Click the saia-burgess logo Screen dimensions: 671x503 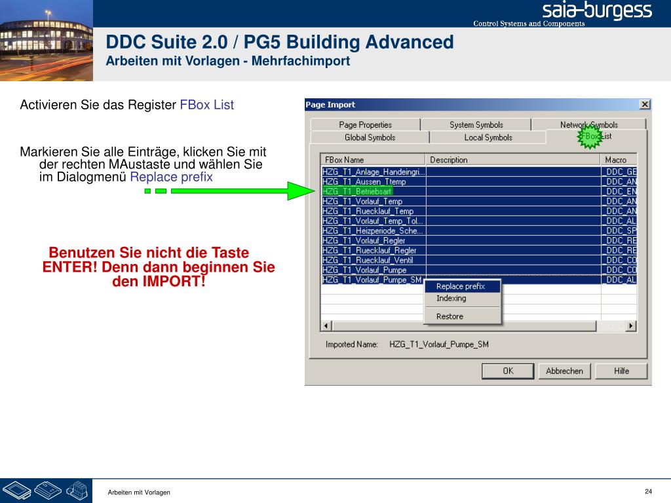pos(597,10)
